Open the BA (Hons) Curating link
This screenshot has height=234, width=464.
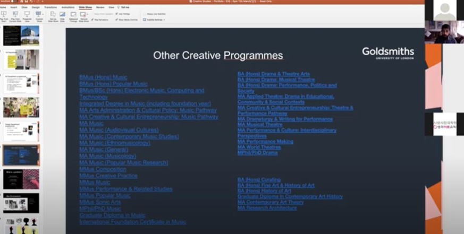[259, 180]
